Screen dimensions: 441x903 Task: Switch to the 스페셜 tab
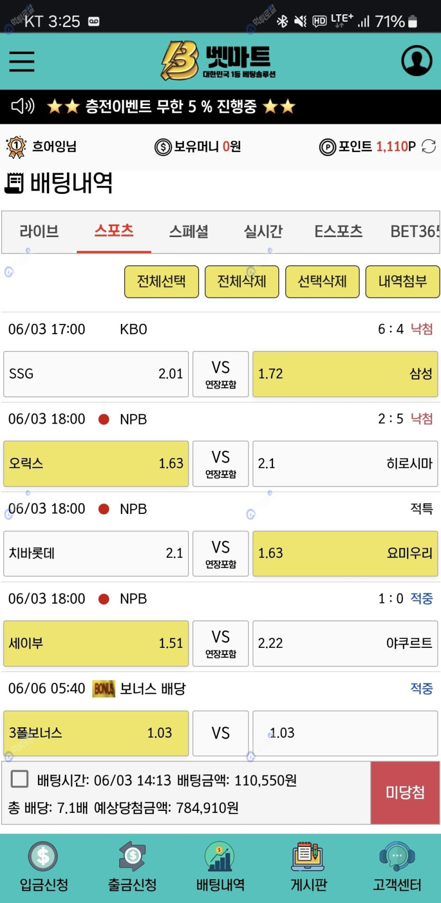tap(189, 232)
